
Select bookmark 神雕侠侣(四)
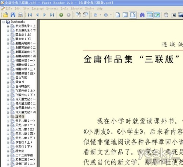pyautogui.click(x=25, y=73)
